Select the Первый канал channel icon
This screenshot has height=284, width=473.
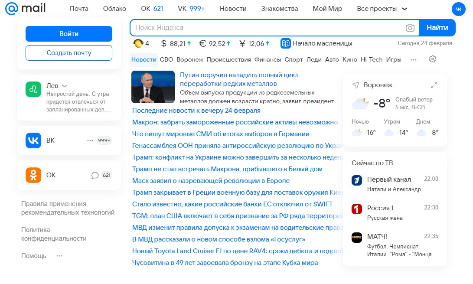click(357, 180)
